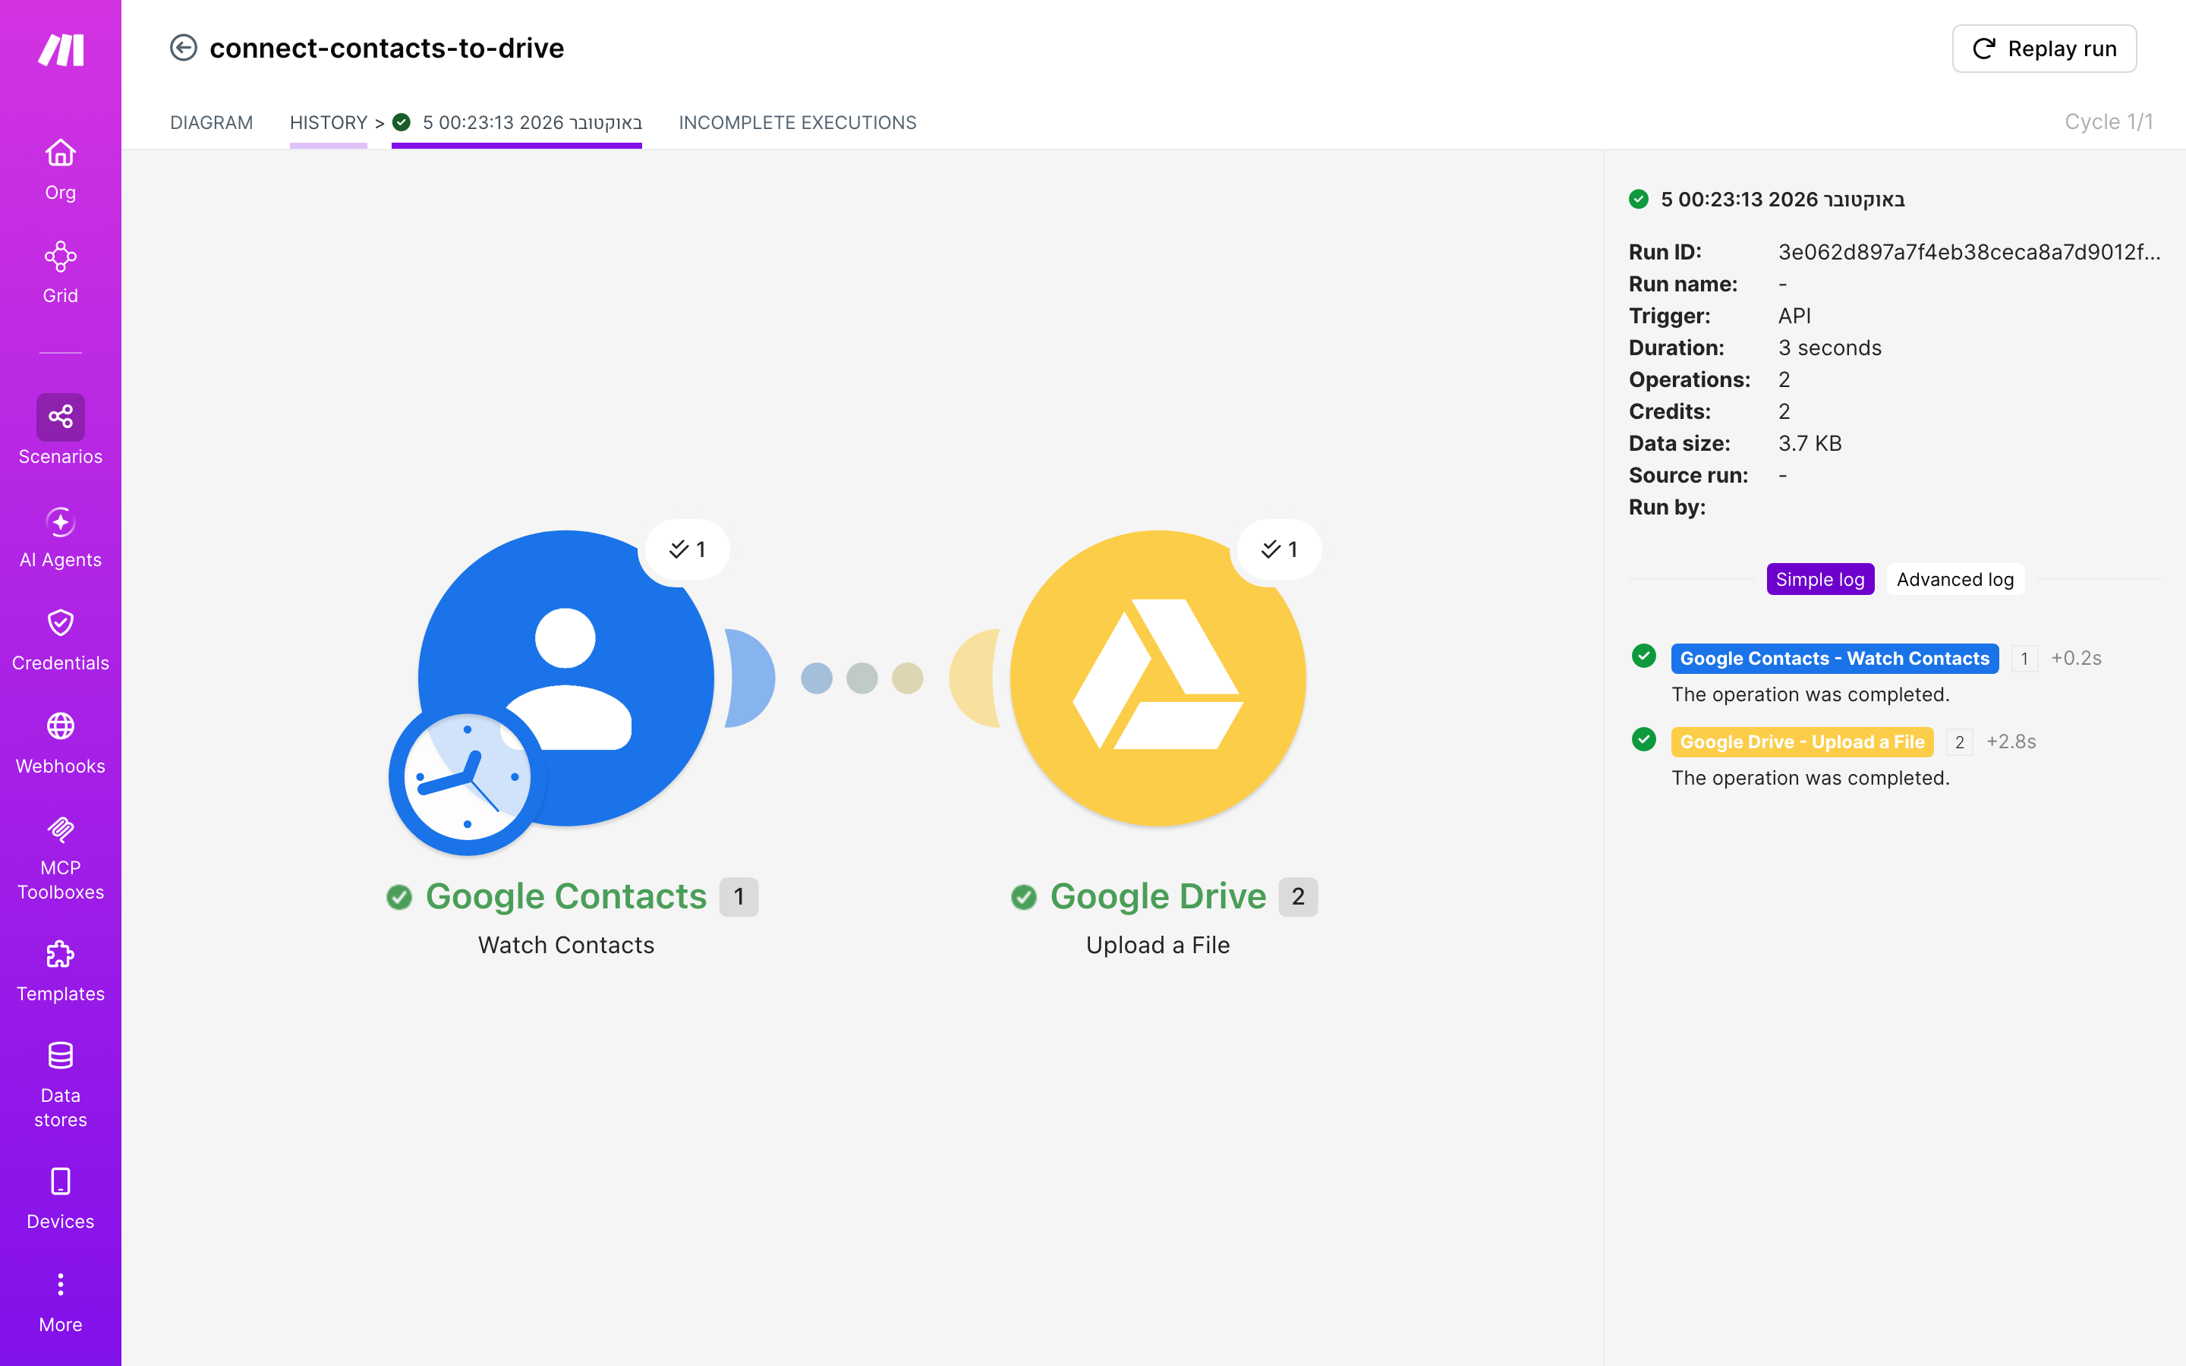Click the Google Drive module label

point(1158,896)
